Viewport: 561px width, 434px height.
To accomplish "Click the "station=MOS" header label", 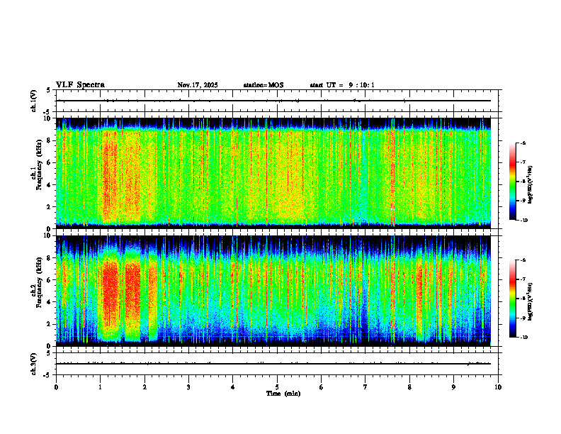I will [263, 85].
